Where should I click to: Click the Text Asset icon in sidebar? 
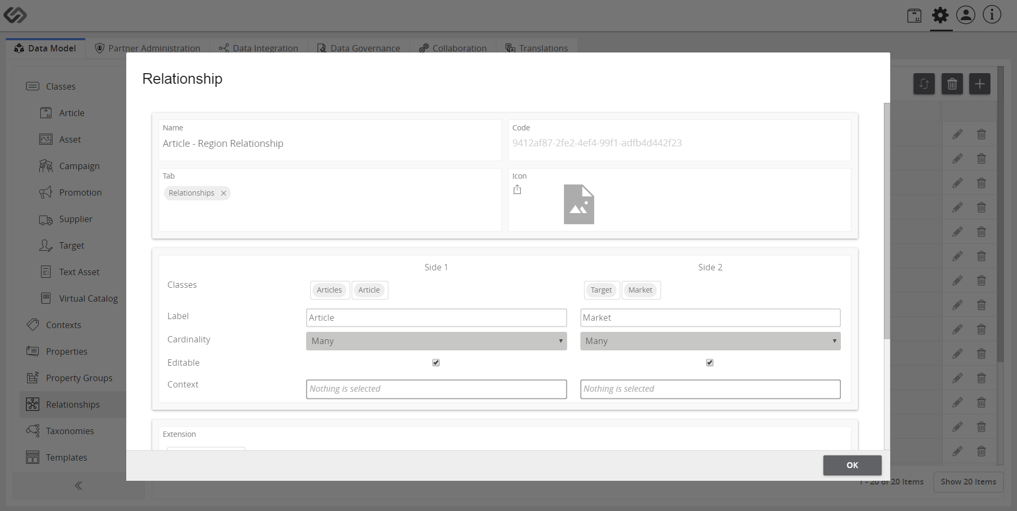pyautogui.click(x=46, y=272)
